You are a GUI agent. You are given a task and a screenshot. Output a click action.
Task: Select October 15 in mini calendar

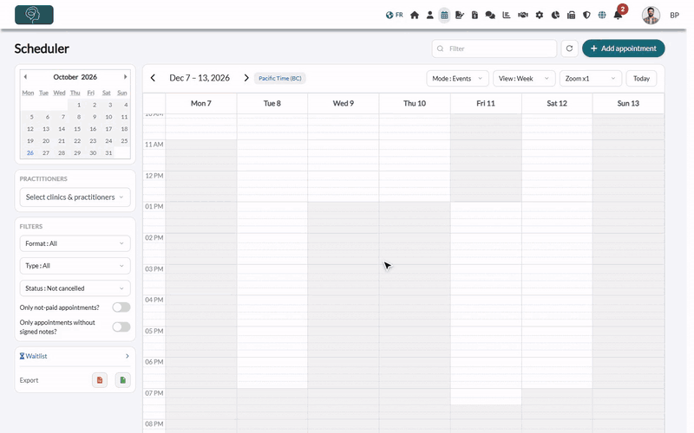pyautogui.click(x=77, y=129)
